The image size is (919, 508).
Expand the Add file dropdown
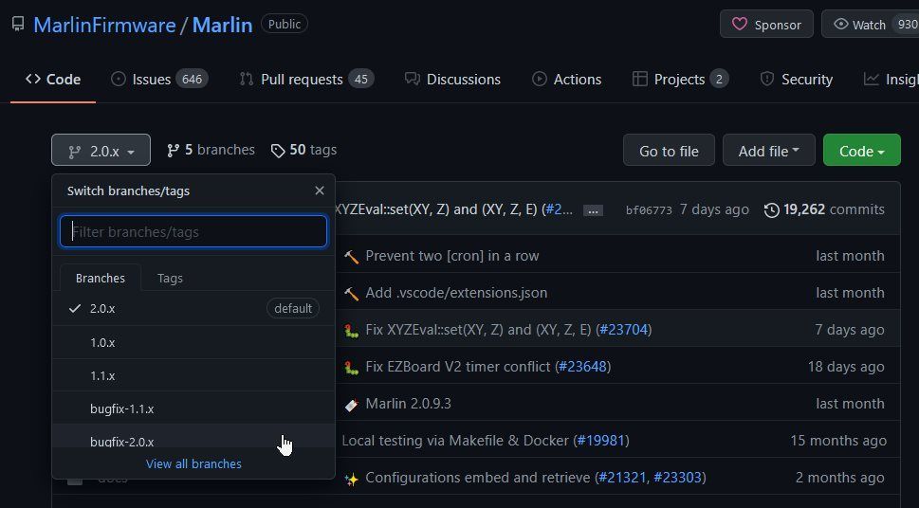(768, 151)
